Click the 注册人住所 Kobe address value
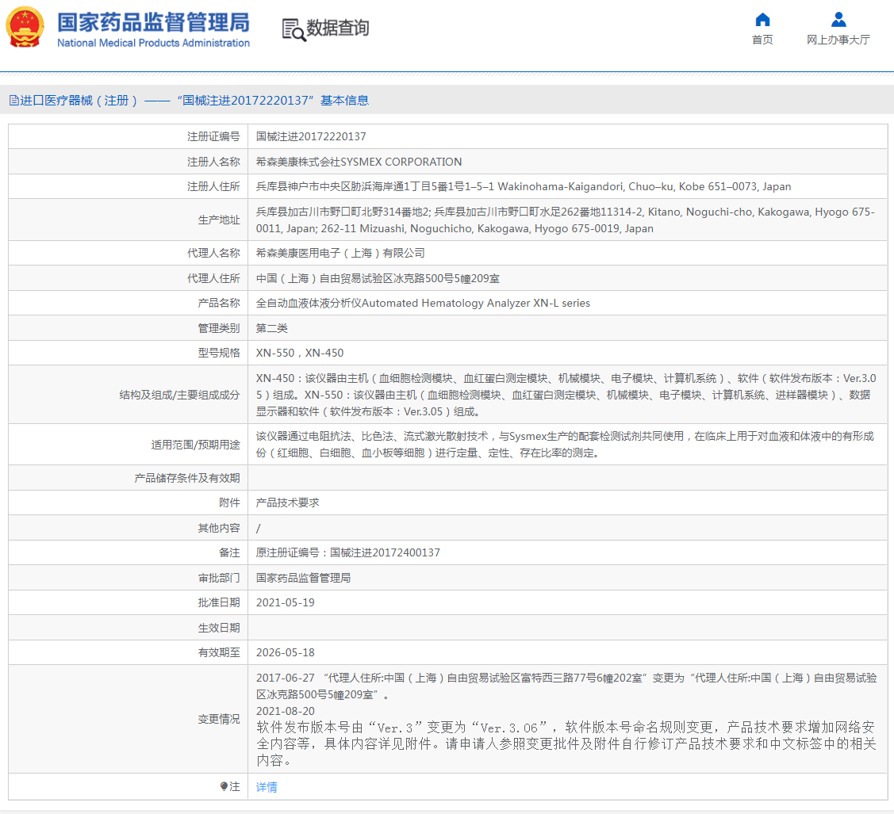 [524, 187]
